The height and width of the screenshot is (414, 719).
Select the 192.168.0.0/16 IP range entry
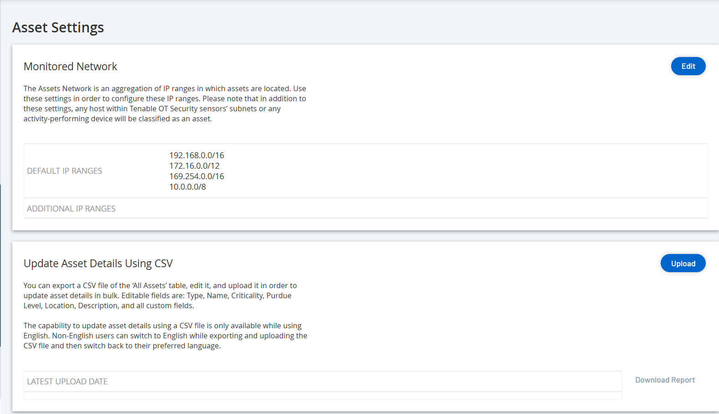click(196, 155)
